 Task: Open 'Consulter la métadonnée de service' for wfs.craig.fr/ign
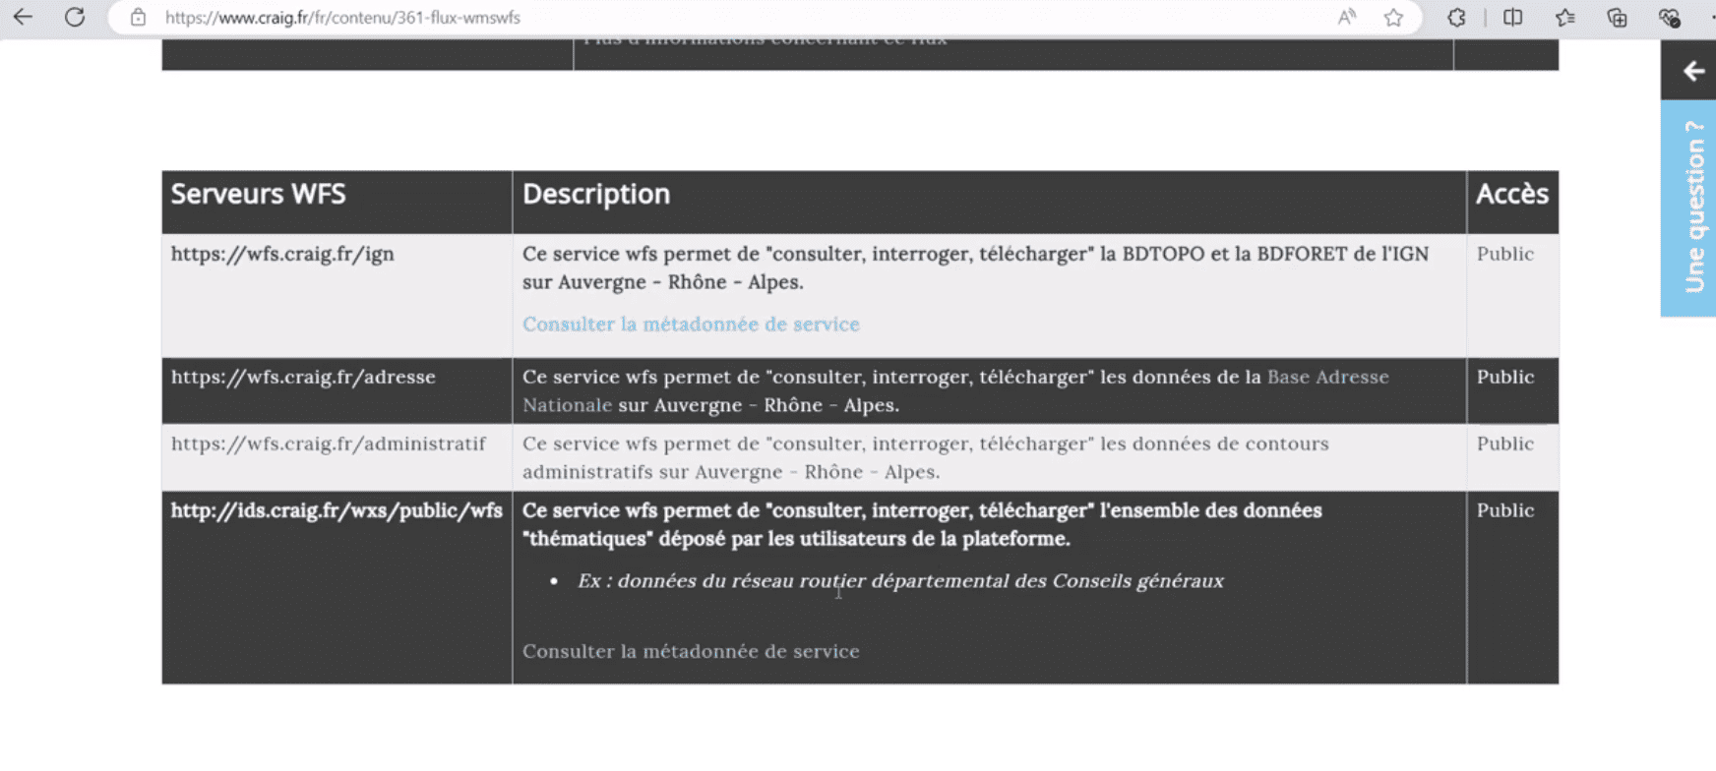pos(691,324)
